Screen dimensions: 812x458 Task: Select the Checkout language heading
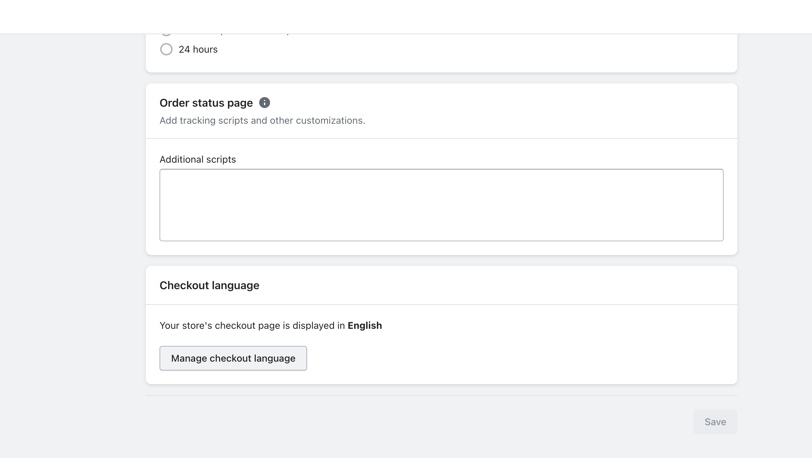coord(210,285)
